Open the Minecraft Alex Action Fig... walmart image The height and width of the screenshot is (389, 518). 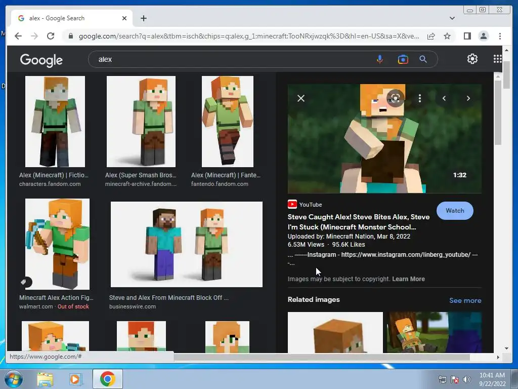pos(58,244)
